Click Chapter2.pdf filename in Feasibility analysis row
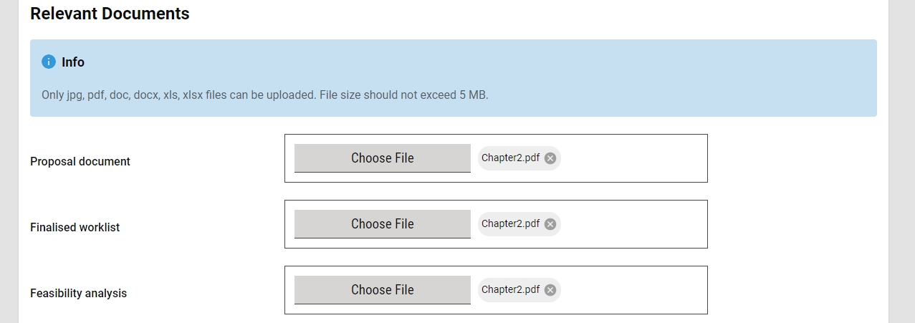This screenshot has width=915, height=323. pyautogui.click(x=510, y=290)
